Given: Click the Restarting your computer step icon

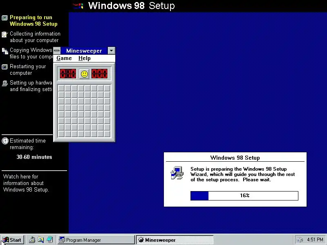Looking at the screenshot, I should click(x=4, y=67).
